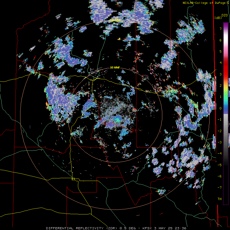The height and width of the screenshot is (230, 230).
Task: Click the small yellow square highway marker
Action: [x=73, y=179]
